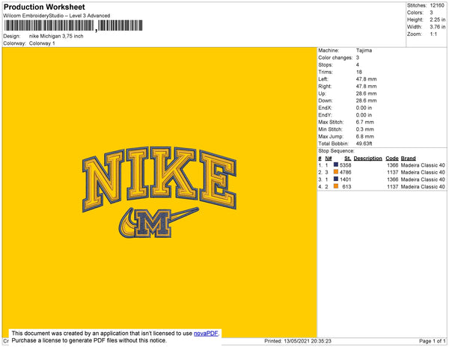Select the Max Stitch value '6.7 mm'
The width and height of the screenshot is (449, 347).
point(365,122)
